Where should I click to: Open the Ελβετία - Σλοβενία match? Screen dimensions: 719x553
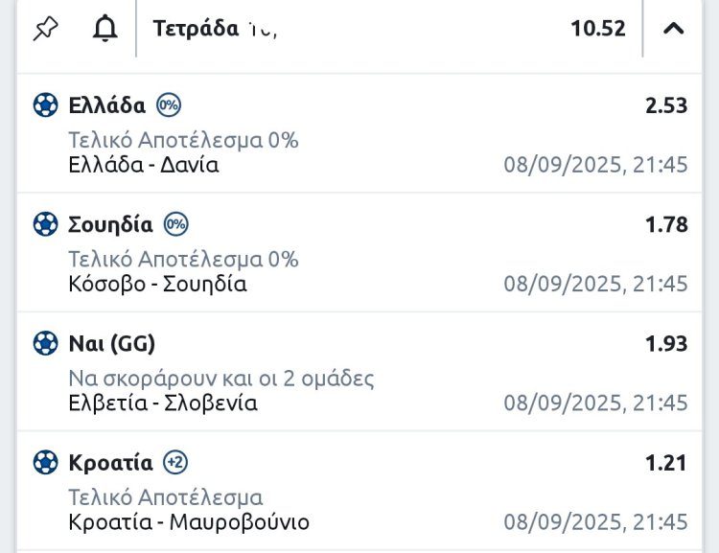pyautogui.click(x=163, y=403)
